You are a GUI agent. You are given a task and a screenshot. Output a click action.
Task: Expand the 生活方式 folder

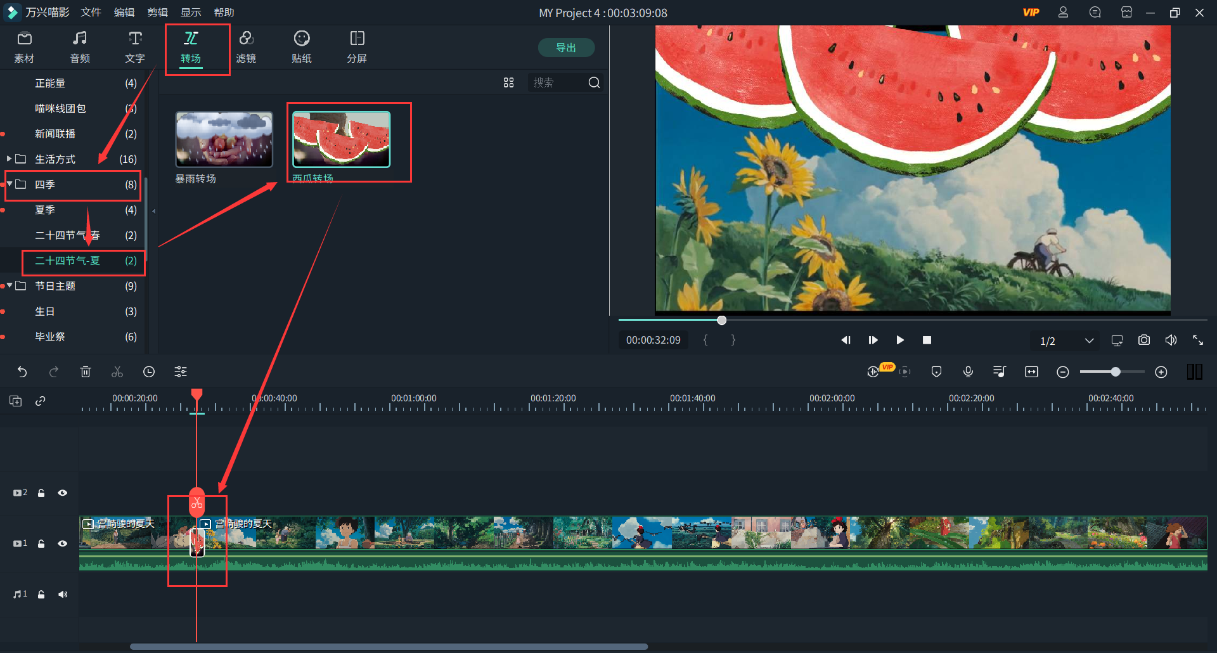click(x=9, y=158)
